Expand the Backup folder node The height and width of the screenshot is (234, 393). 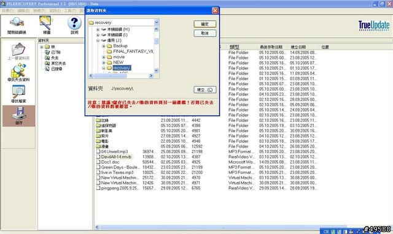[x=104, y=46]
